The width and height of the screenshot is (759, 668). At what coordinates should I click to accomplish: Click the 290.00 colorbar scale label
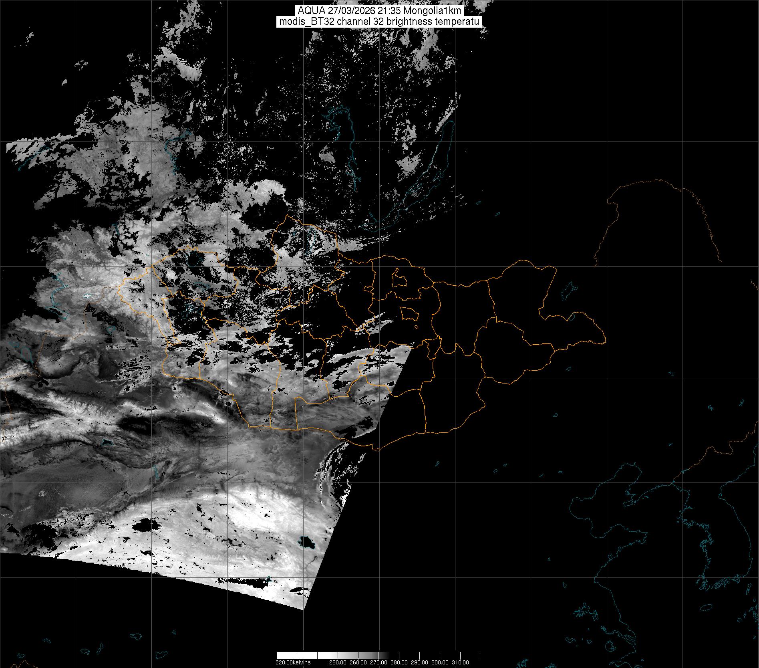(x=420, y=662)
